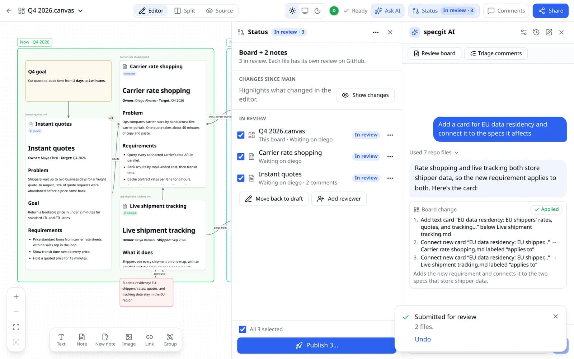Expand the Used 7 repo files list
The image size is (574, 359).
click(x=434, y=153)
